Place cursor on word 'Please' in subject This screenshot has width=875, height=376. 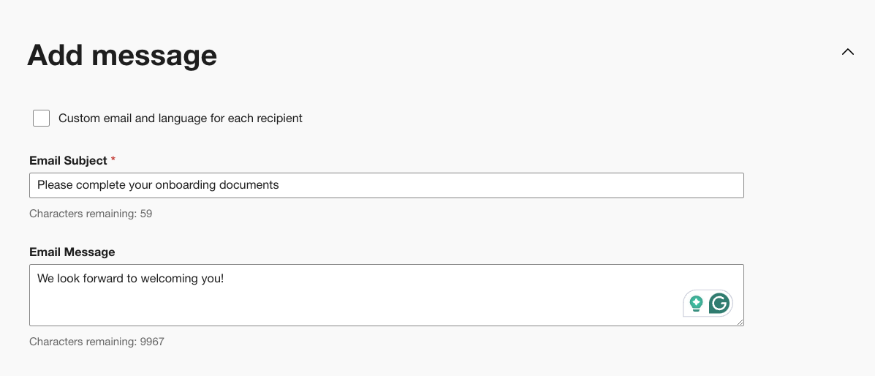click(54, 185)
